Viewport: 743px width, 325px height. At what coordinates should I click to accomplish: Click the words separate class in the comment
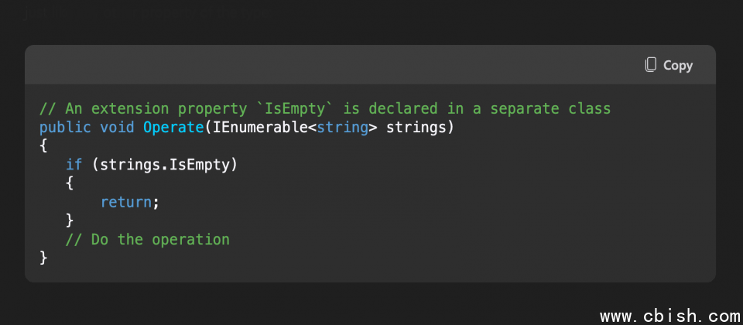[550, 109]
